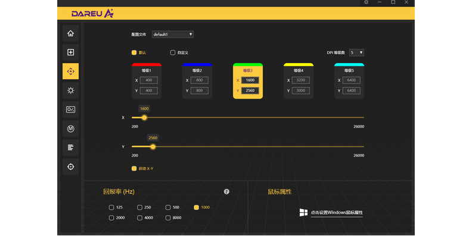Select the 等级1 red DPI level card
Screen dimensions: 472x236
(x=147, y=81)
